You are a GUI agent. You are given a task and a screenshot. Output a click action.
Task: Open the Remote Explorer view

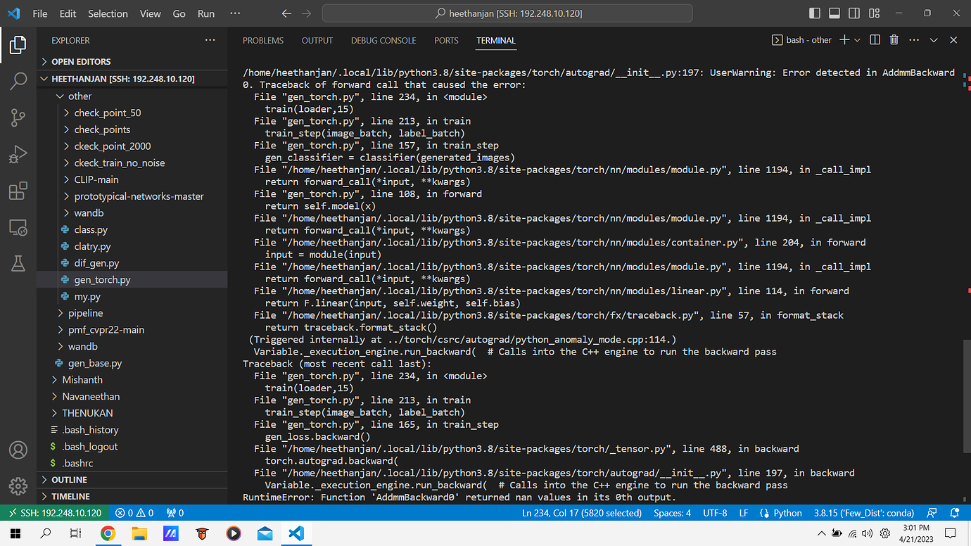(18, 227)
